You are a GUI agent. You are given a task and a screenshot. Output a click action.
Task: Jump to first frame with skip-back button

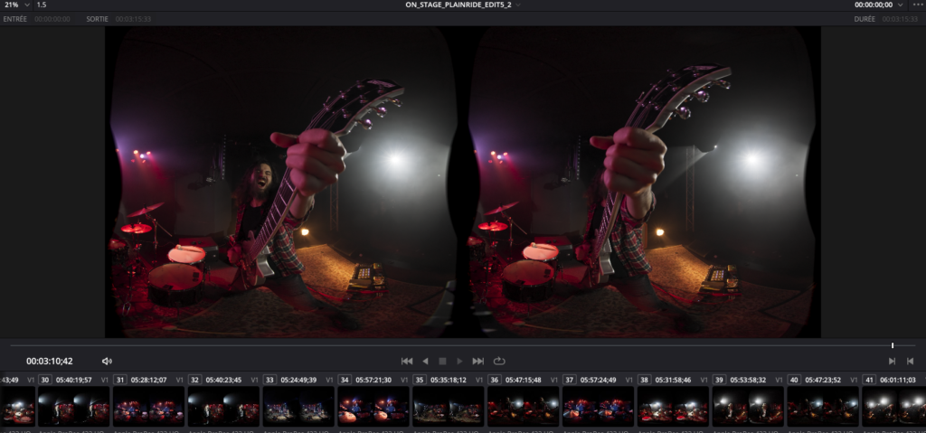[x=407, y=362]
